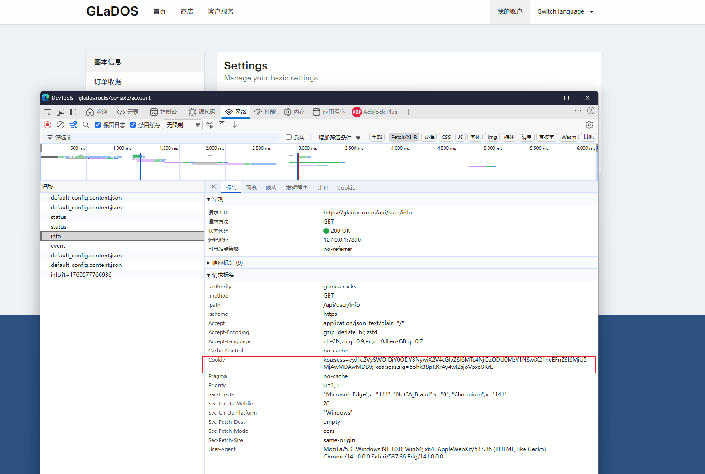705x474 pixels.
Task: Click the import HAR upload arrow
Action: click(x=222, y=125)
